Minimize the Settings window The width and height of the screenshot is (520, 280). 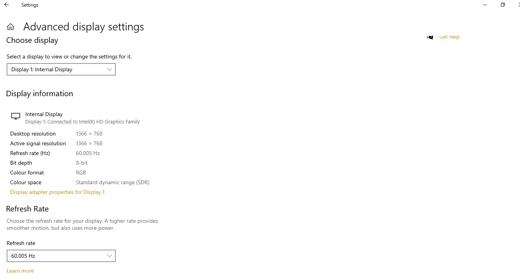(485, 5)
